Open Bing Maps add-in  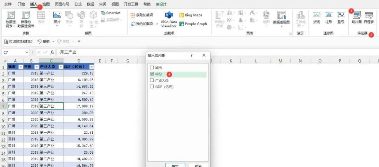pyautogui.click(x=191, y=15)
